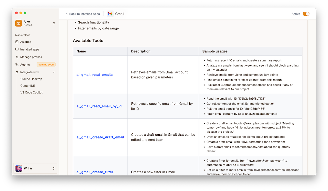Click "Retrieves emails from Gmail account" description
328x191 pixels.
point(159,75)
